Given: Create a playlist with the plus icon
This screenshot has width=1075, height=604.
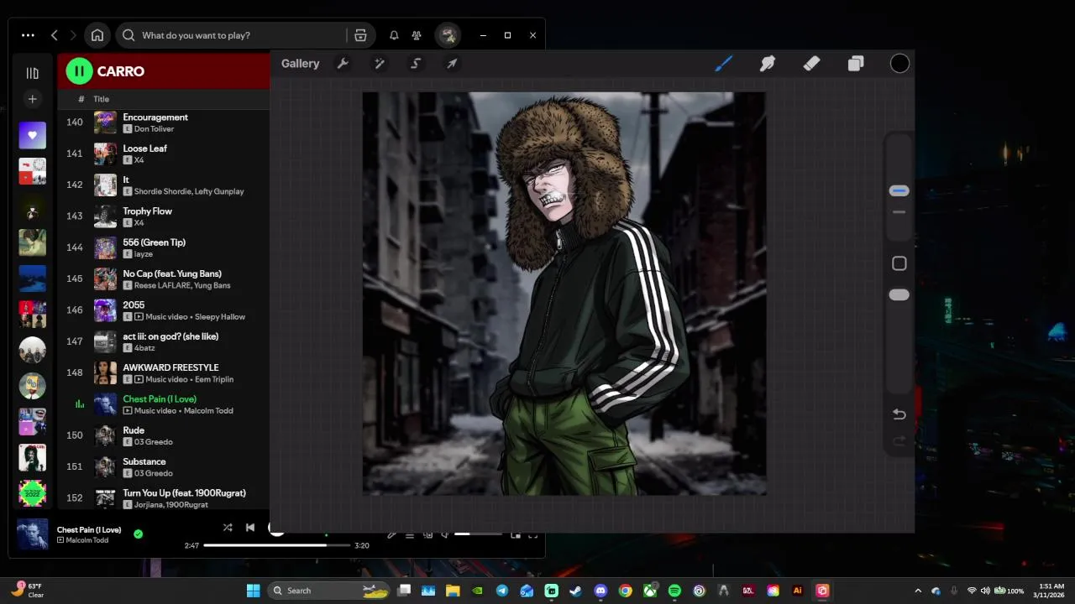Looking at the screenshot, I should pos(32,99).
